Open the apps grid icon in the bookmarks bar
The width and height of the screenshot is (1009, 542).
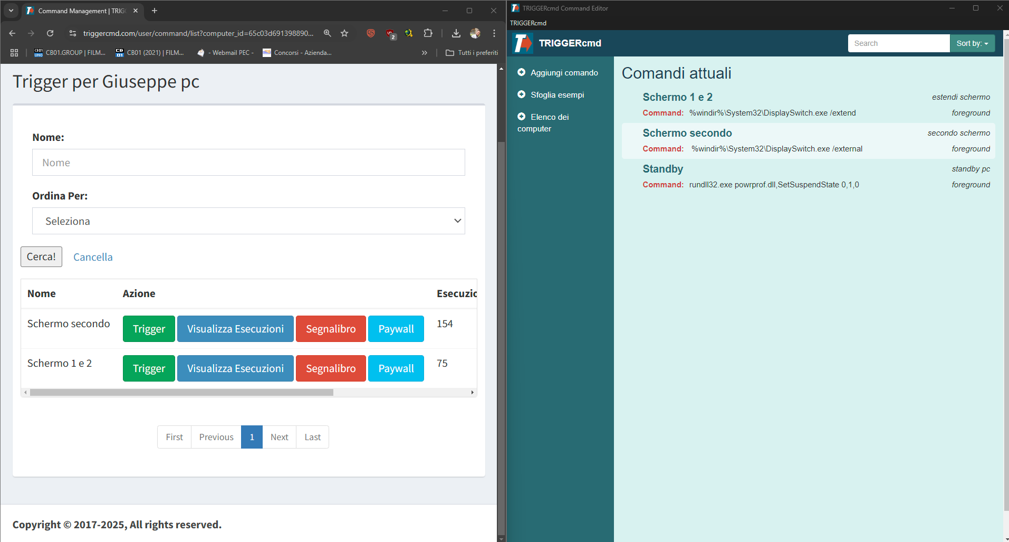click(x=14, y=53)
